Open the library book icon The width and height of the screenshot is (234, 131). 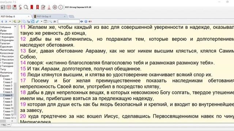(x=15, y=7)
